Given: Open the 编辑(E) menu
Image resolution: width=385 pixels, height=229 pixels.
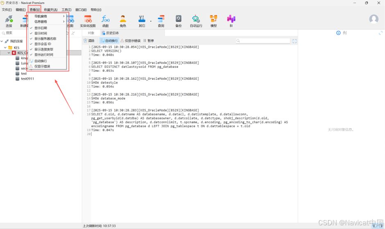Looking at the screenshot, I should pos(20,10).
